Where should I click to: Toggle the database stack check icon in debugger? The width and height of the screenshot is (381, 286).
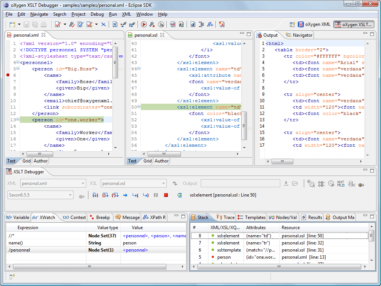[351, 183]
